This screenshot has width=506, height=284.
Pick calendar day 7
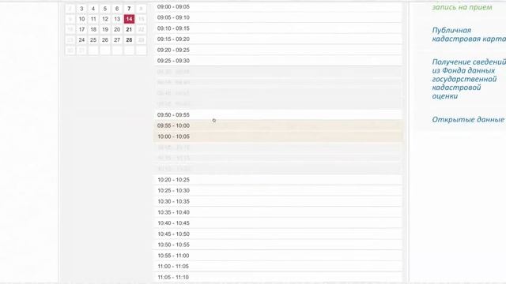coord(129,9)
